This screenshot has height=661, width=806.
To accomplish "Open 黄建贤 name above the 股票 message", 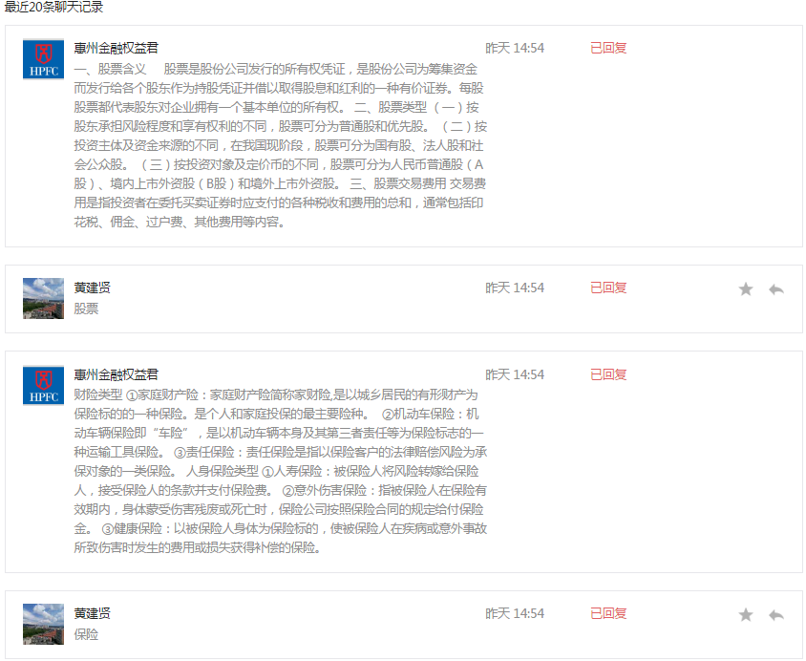I will pyautogui.click(x=92, y=288).
